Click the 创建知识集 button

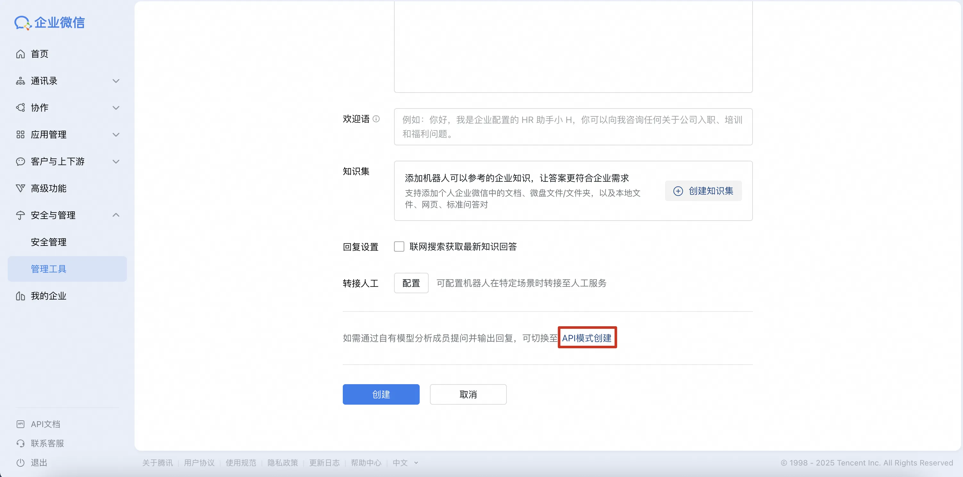[x=703, y=190]
